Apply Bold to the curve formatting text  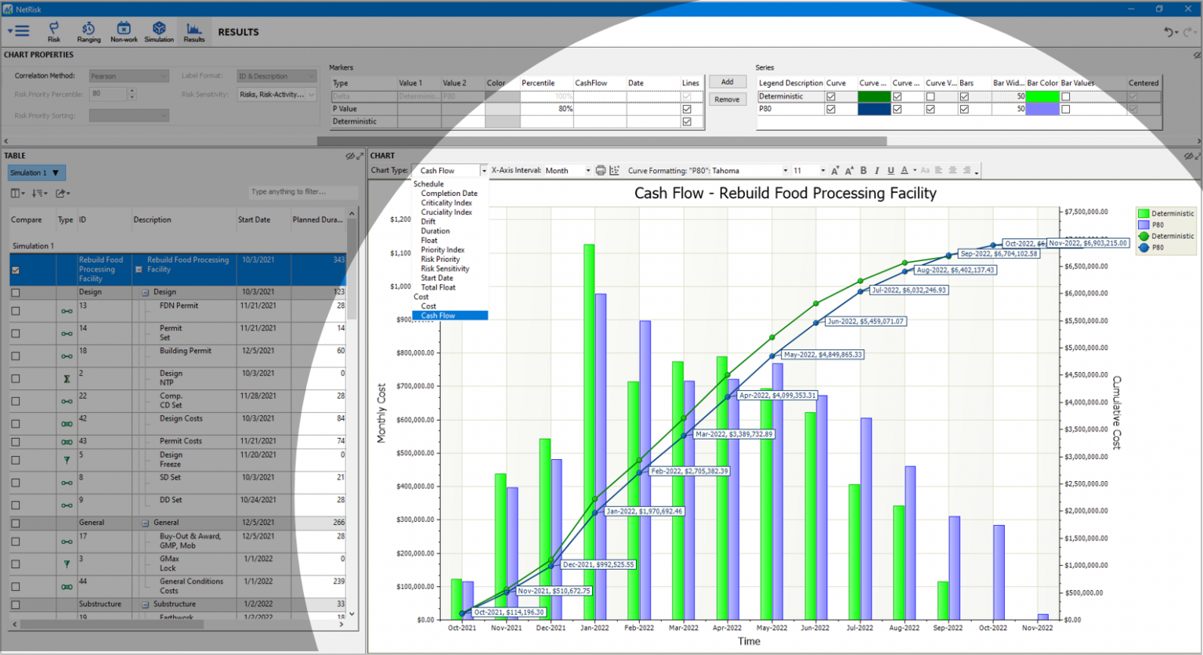click(862, 170)
